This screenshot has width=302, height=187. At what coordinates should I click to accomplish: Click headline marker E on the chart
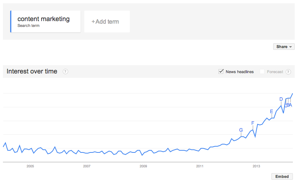pyautogui.click(x=271, y=112)
